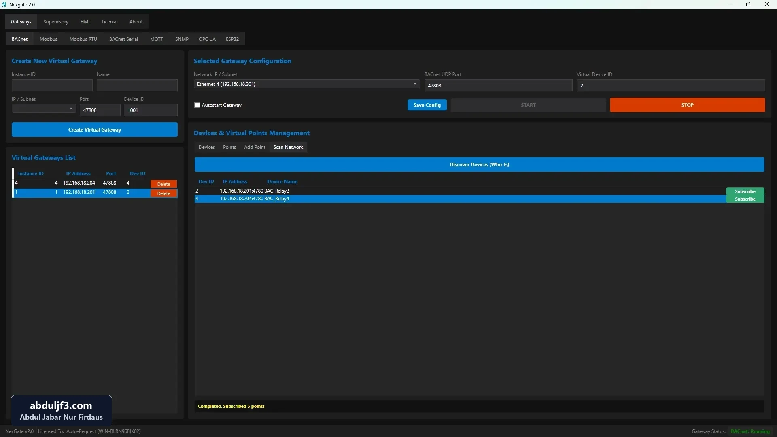Click the Nexgate app icon in title bar
The height and width of the screenshot is (437, 777).
coord(4,4)
